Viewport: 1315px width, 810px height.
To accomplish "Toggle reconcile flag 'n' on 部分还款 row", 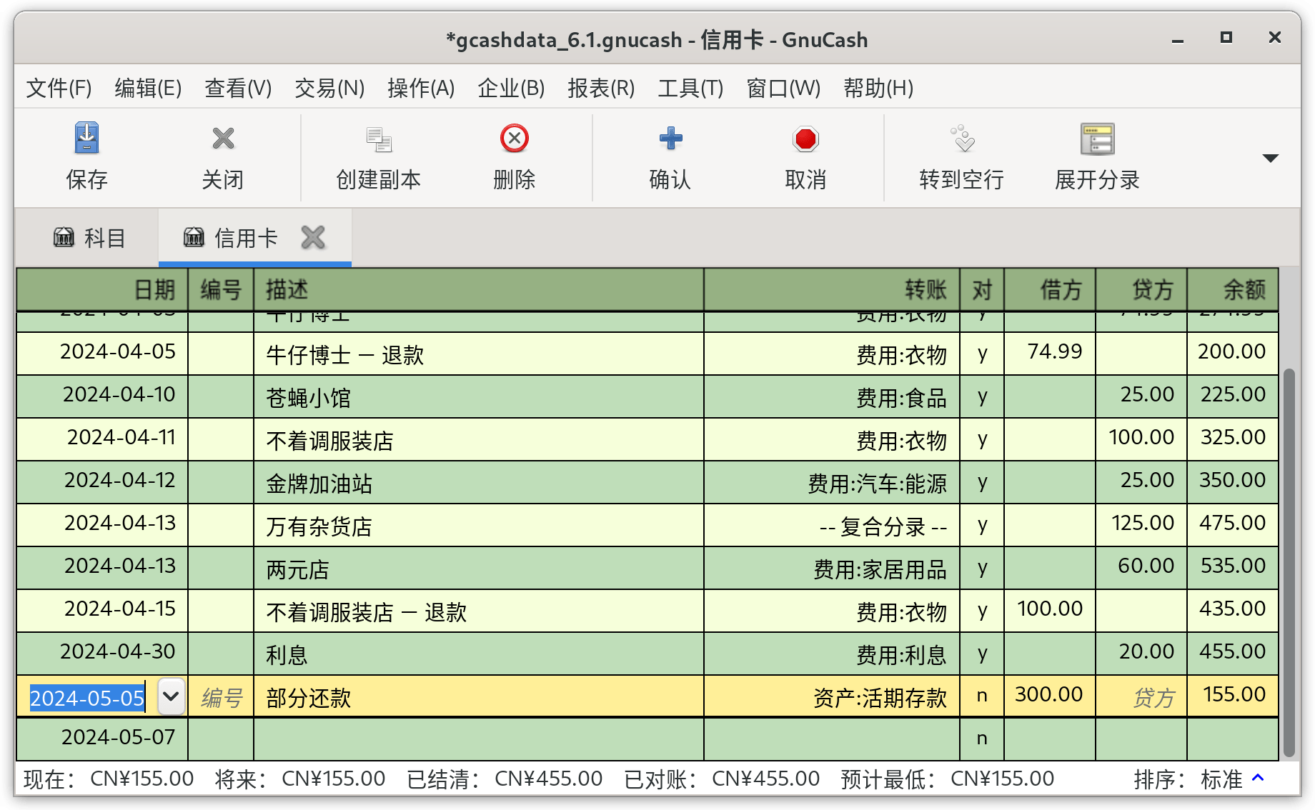I will (982, 696).
